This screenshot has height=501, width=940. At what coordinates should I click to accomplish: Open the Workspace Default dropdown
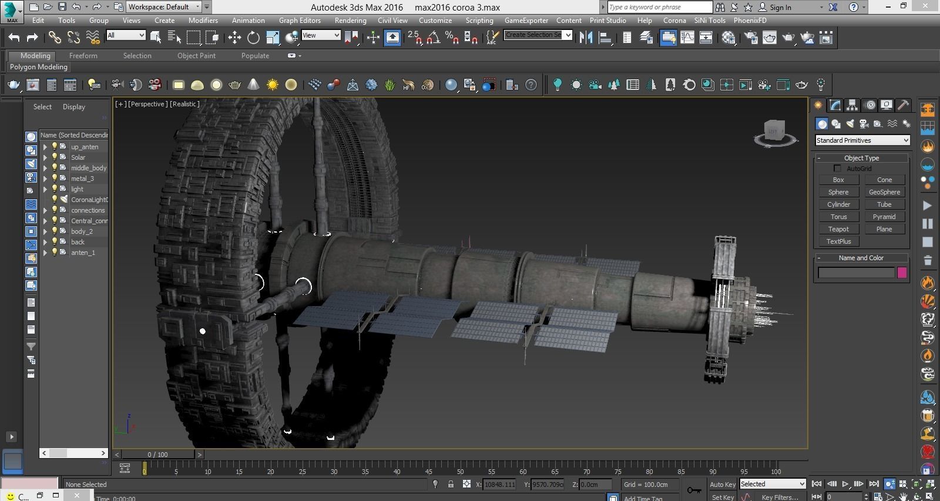tap(163, 7)
